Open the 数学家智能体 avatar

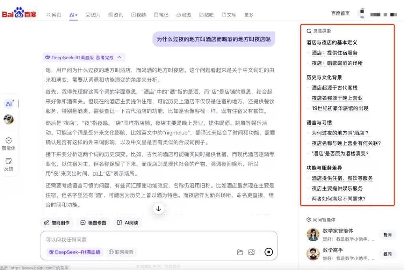coord(313,235)
